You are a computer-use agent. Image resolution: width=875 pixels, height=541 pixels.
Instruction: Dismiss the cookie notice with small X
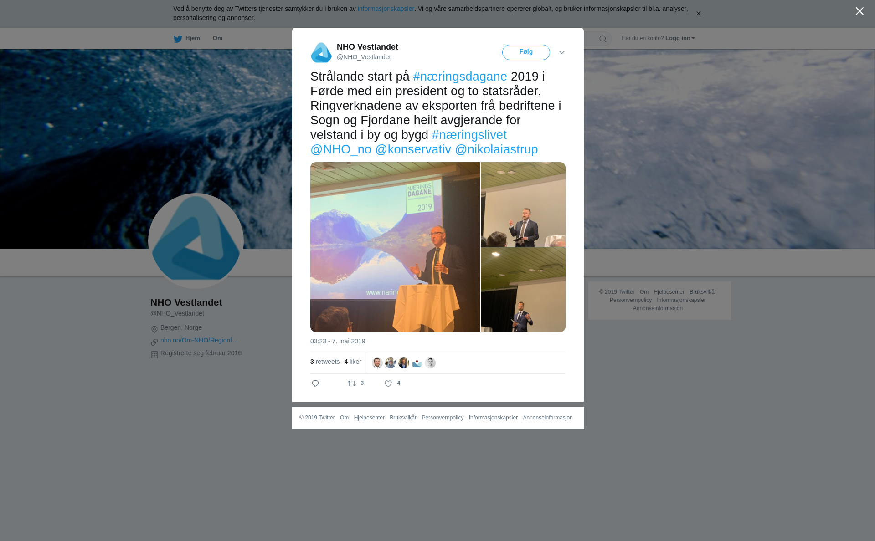point(698,14)
